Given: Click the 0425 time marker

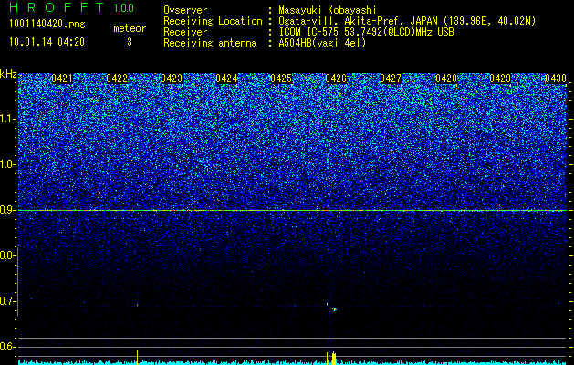Looking at the screenshot, I should point(281,78).
